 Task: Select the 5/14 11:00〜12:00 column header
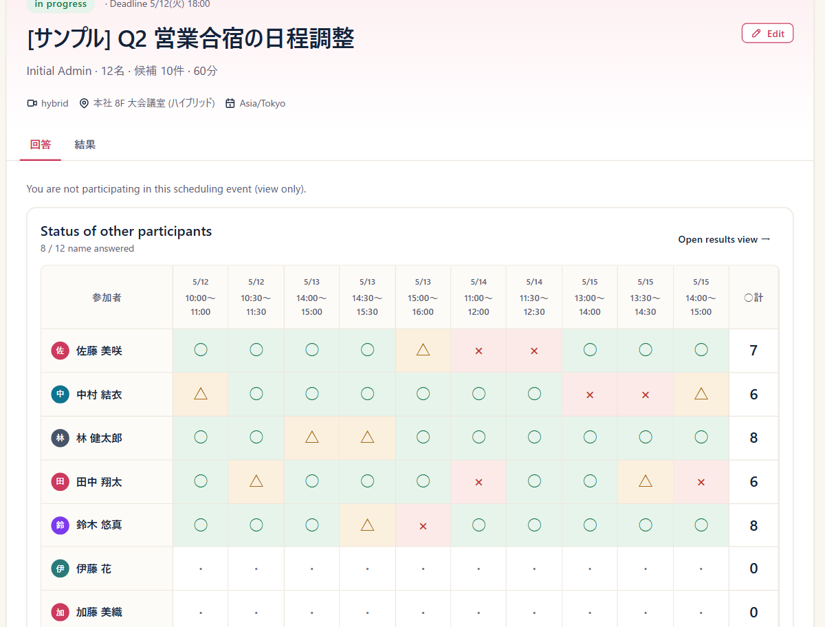pos(478,297)
